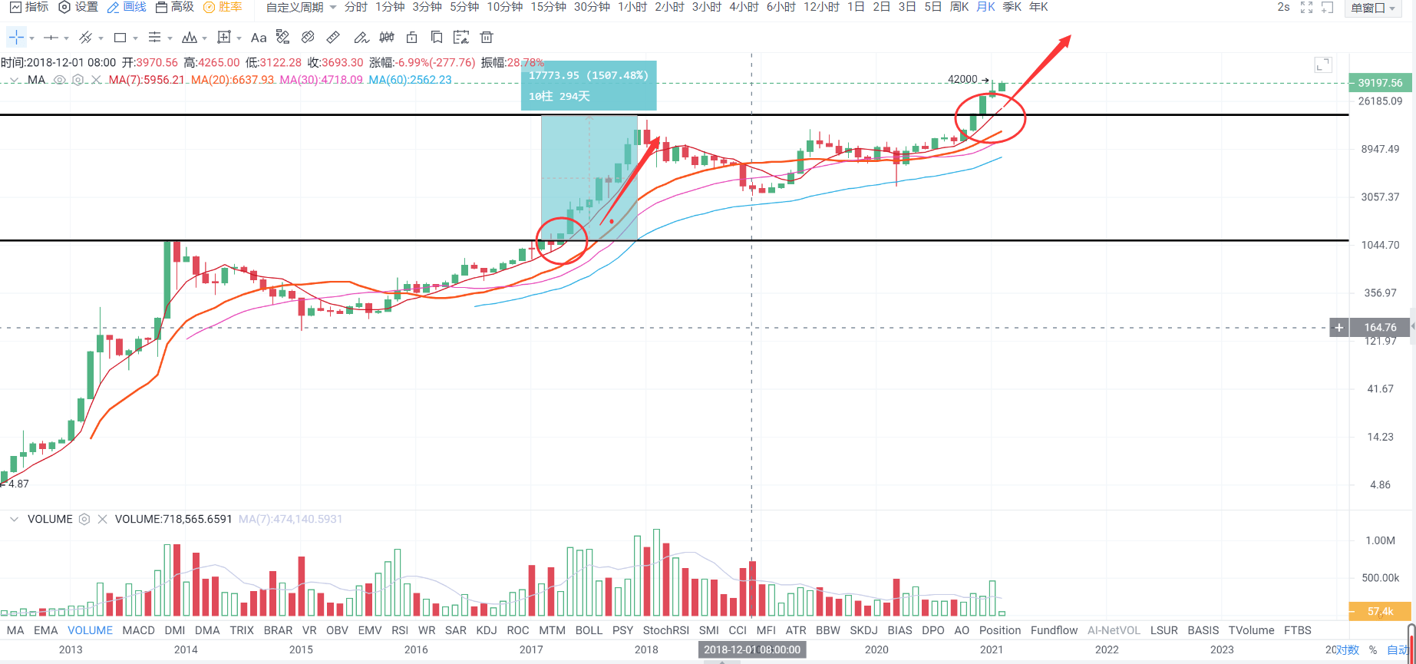Select the KDJ indicator tab
This screenshot has height=664, width=1416.
coord(487,630)
